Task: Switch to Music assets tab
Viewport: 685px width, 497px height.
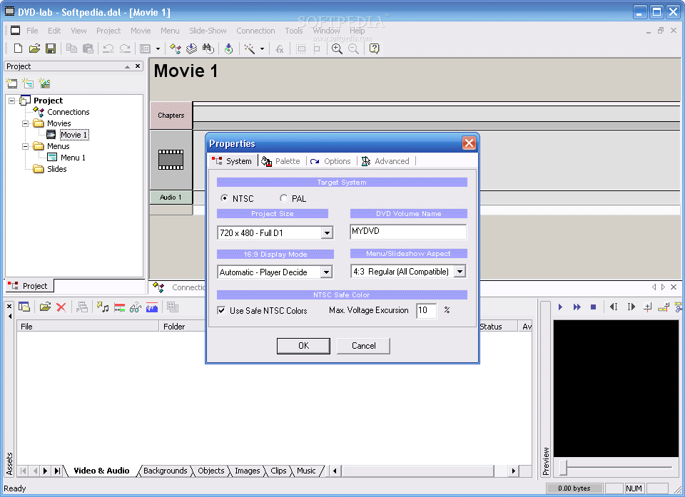Action: [x=306, y=471]
